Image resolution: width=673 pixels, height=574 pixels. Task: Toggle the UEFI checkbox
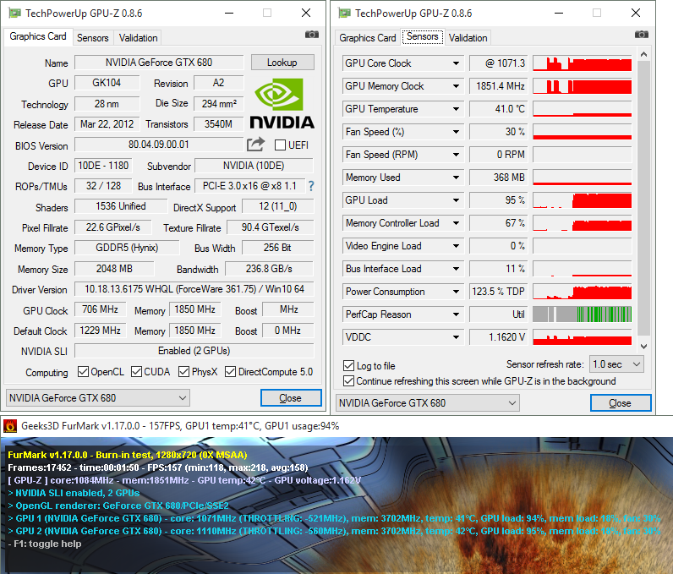(x=280, y=145)
